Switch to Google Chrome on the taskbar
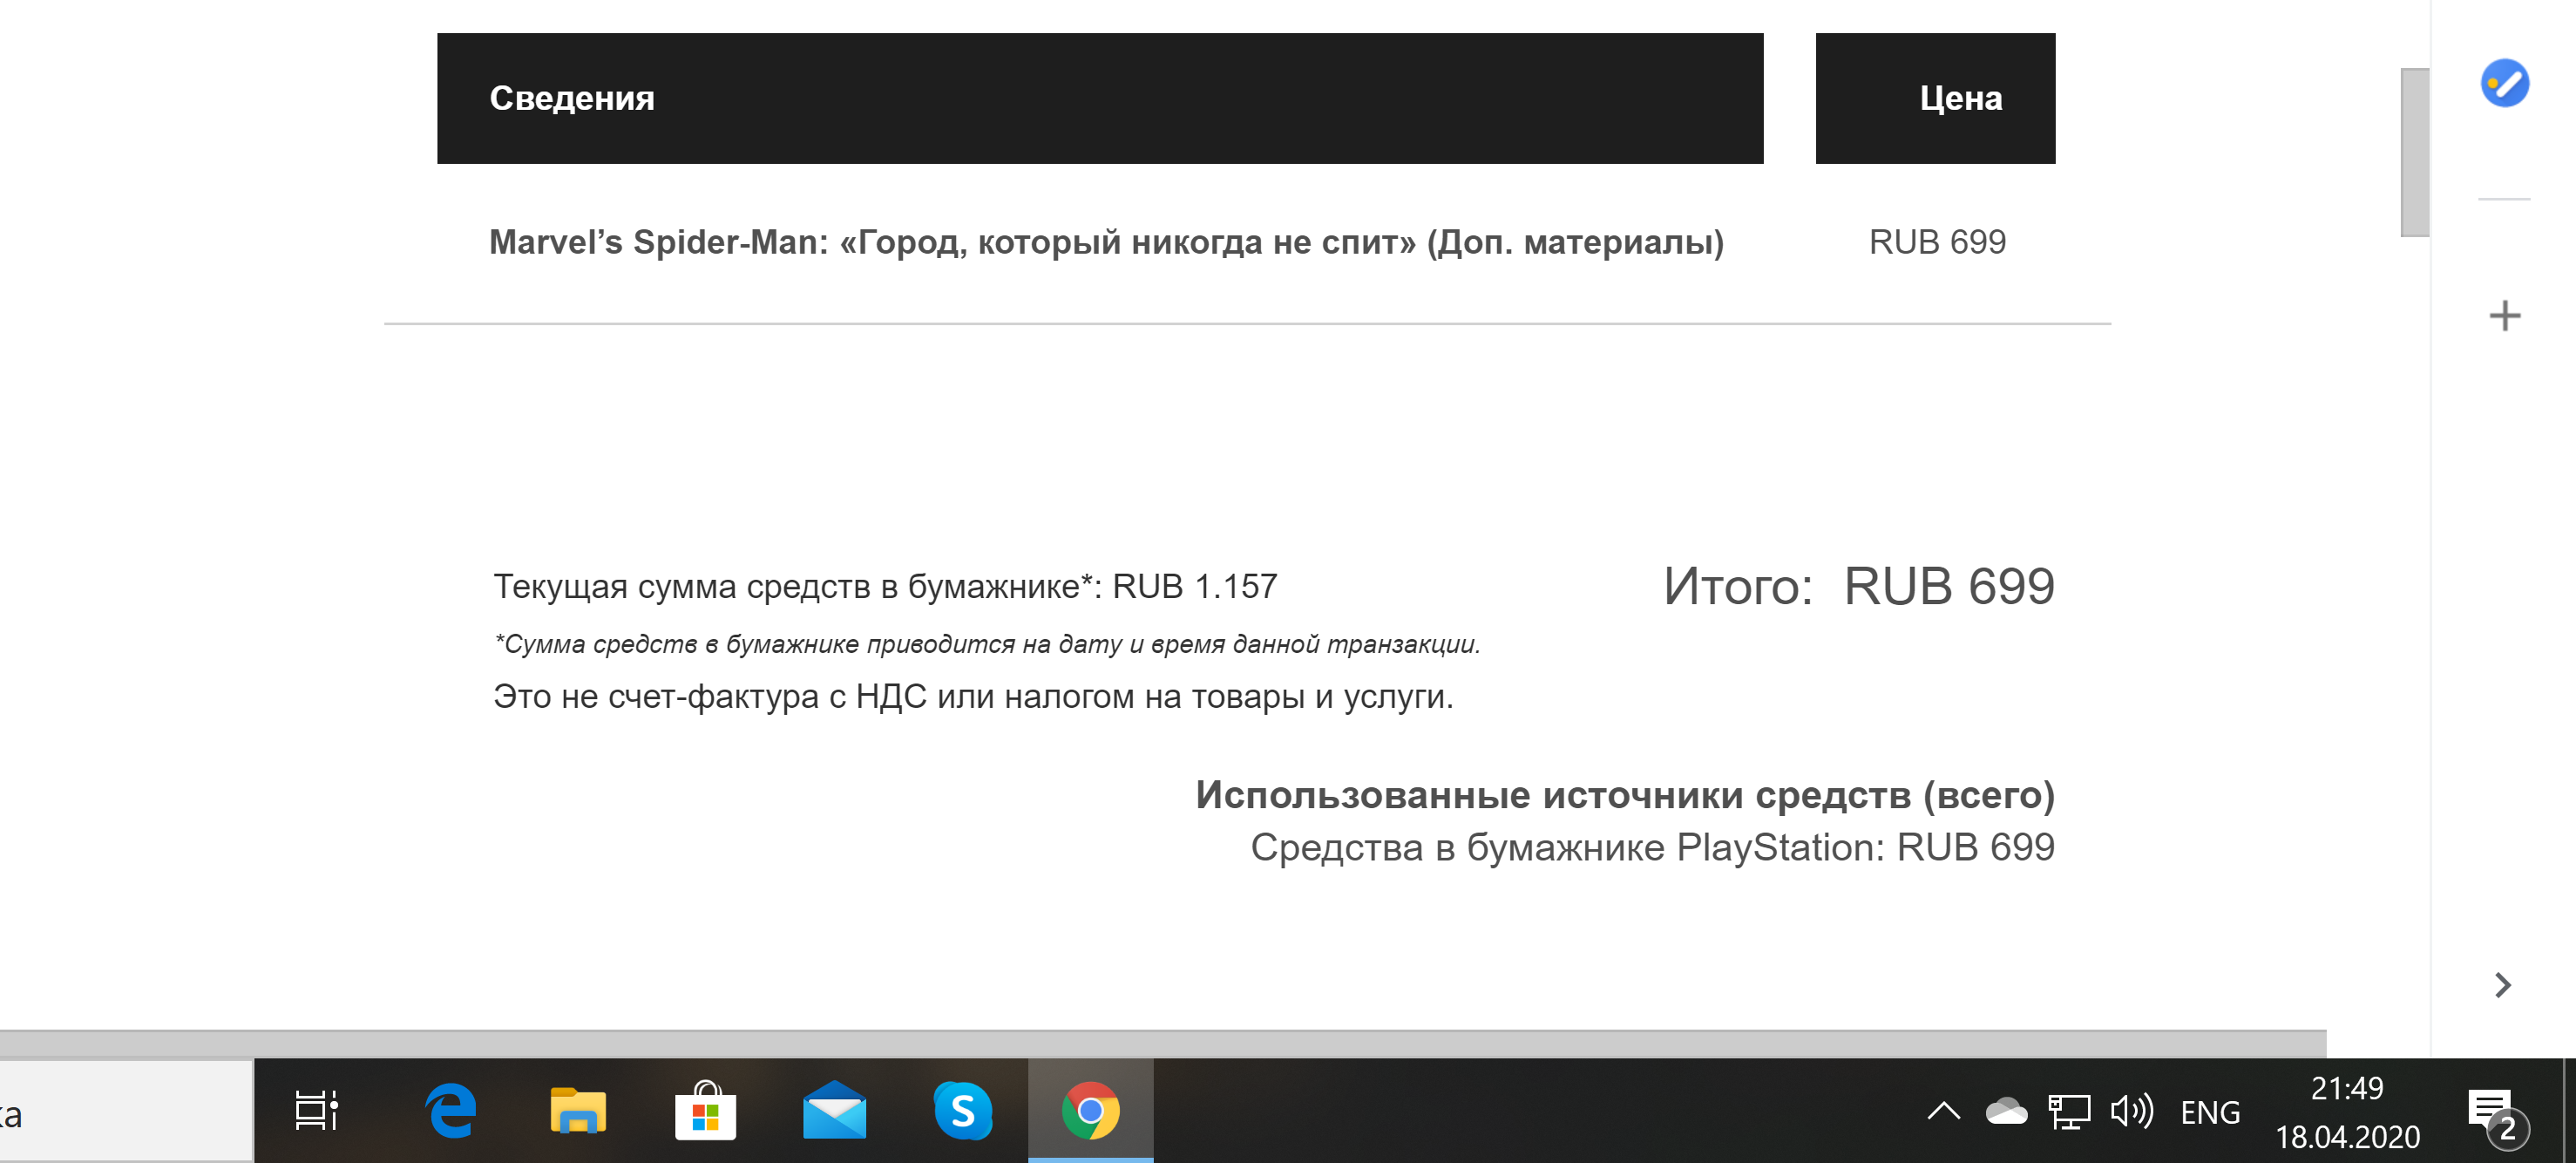2576x1163 pixels. [1090, 1110]
